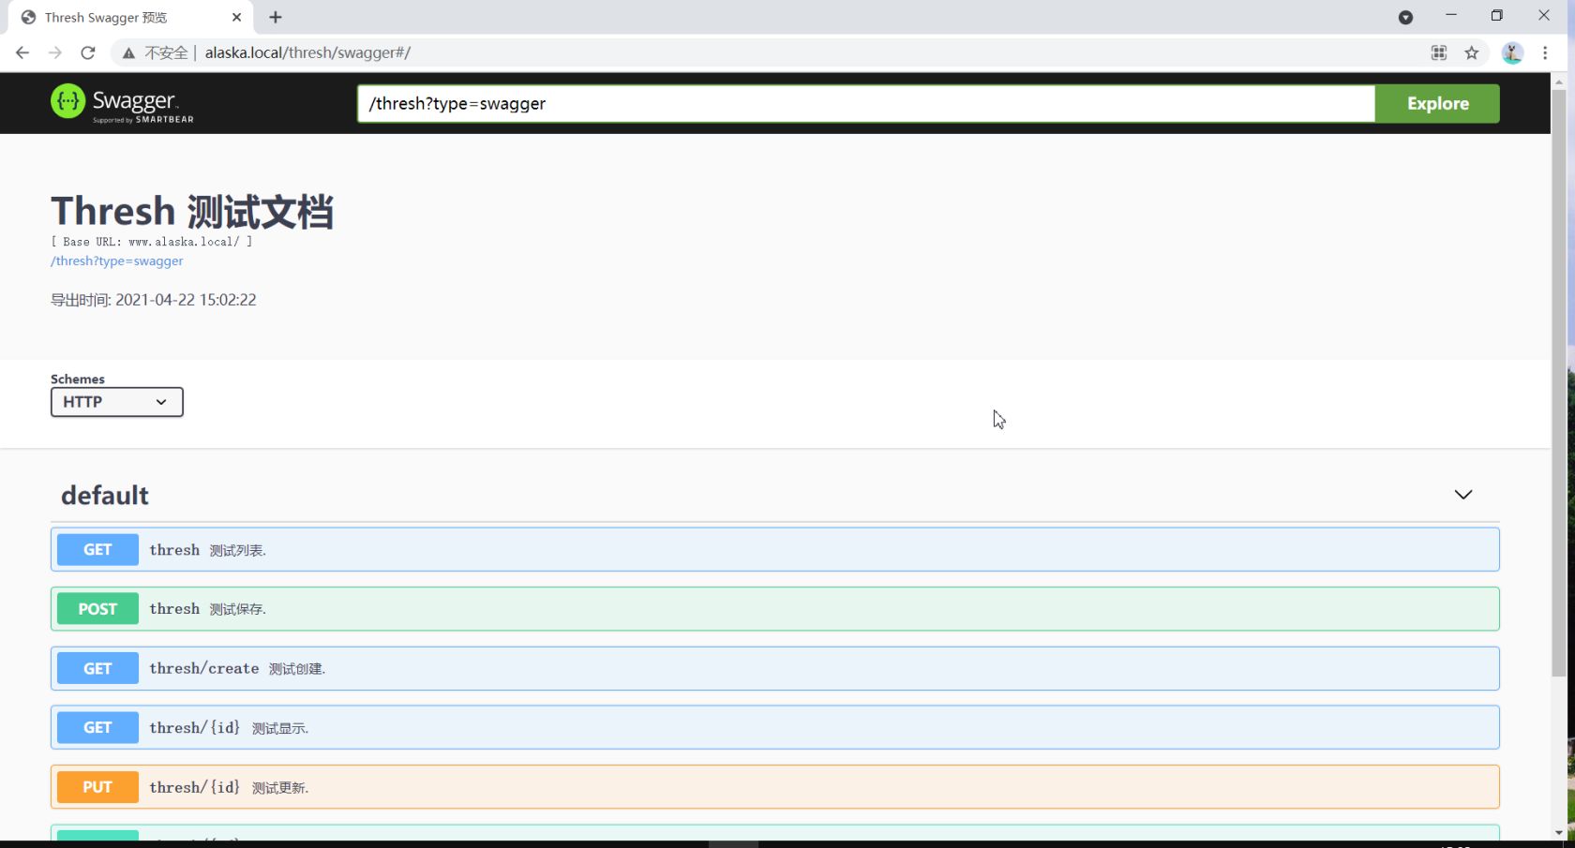This screenshot has height=848, width=1575.
Task: Click the blue GET badge for 测试列表
Action: coord(97,550)
